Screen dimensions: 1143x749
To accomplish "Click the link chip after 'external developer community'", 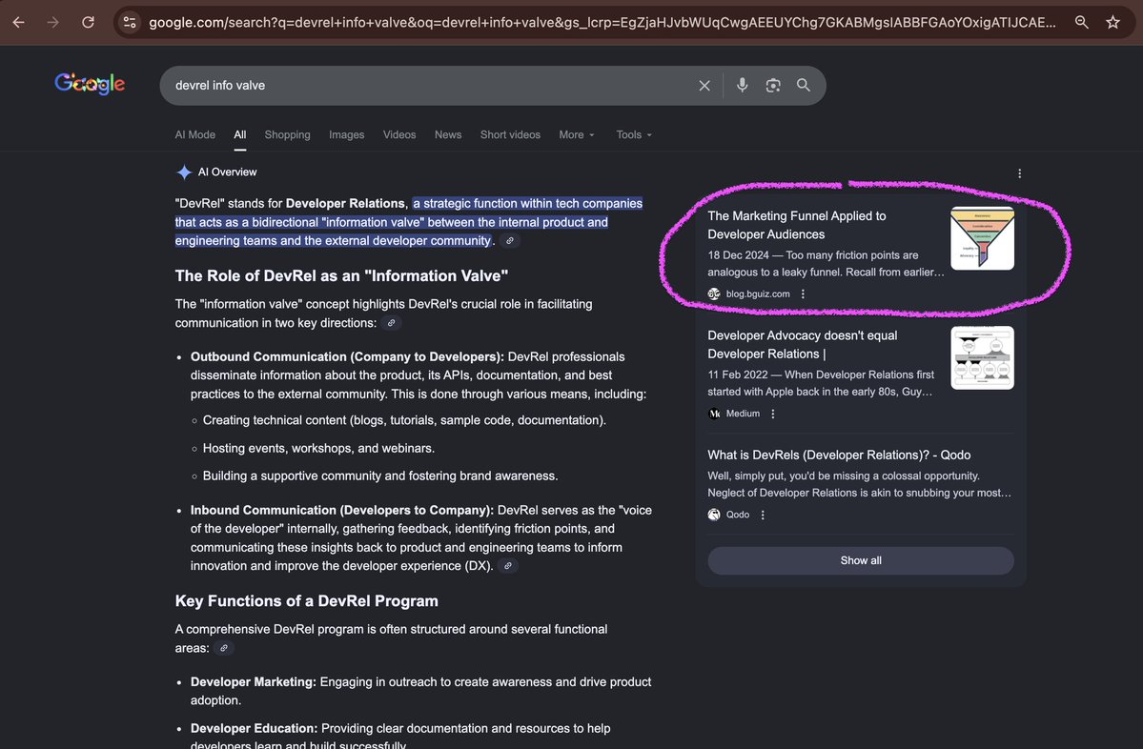I will coord(510,241).
